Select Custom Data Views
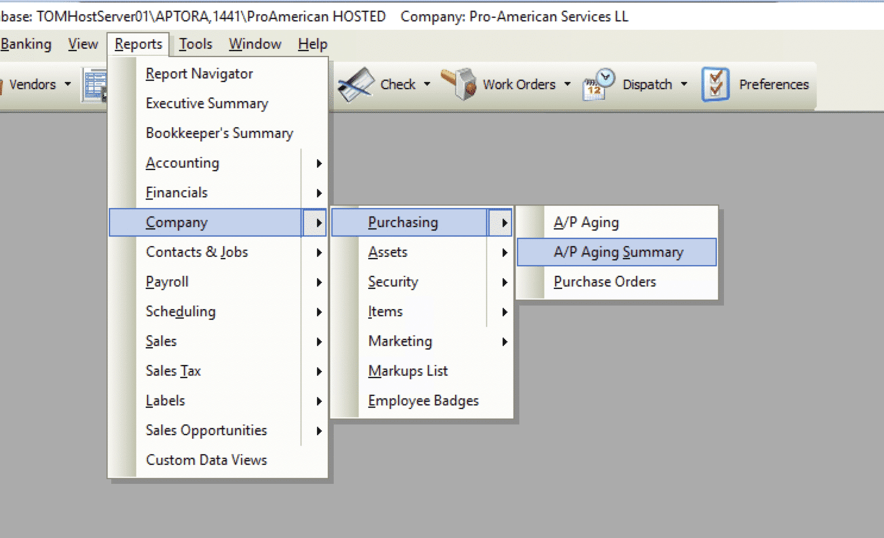The image size is (884, 538). 206,460
